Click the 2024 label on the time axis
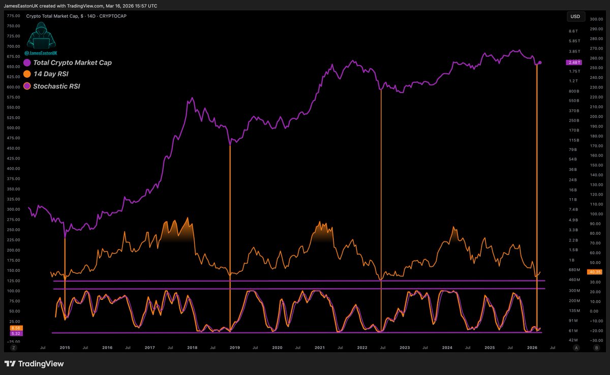This screenshot has height=375, width=610. click(x=447, y=348)
